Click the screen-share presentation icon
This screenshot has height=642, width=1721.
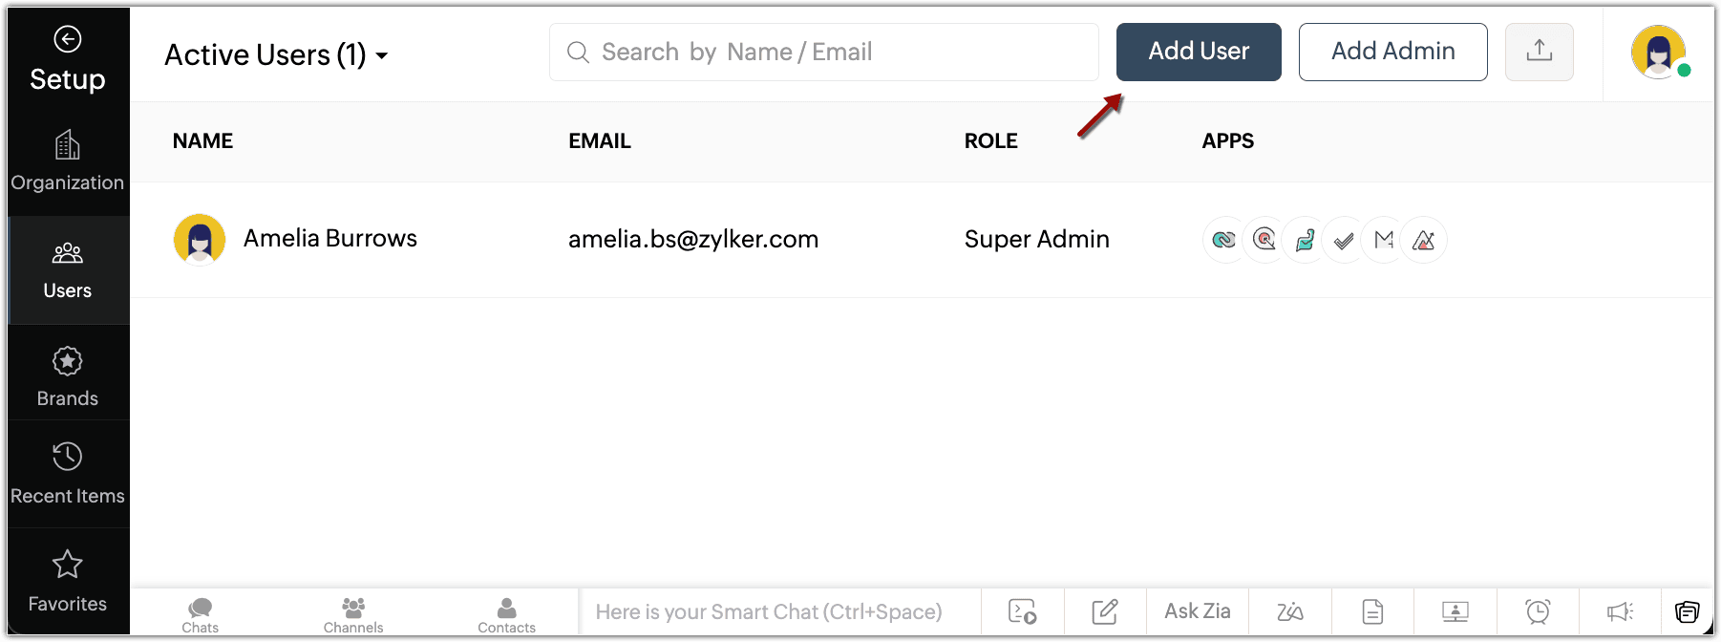point(1455,611)
